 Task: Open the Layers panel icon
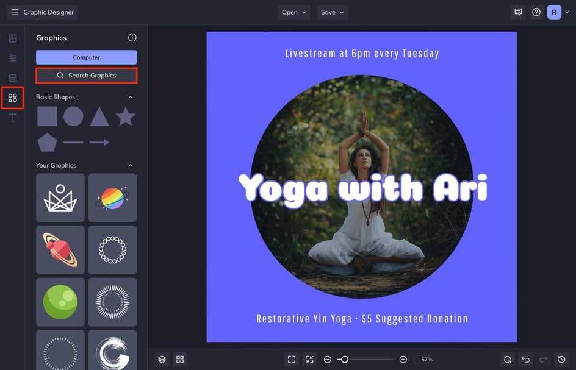point(162,360)
